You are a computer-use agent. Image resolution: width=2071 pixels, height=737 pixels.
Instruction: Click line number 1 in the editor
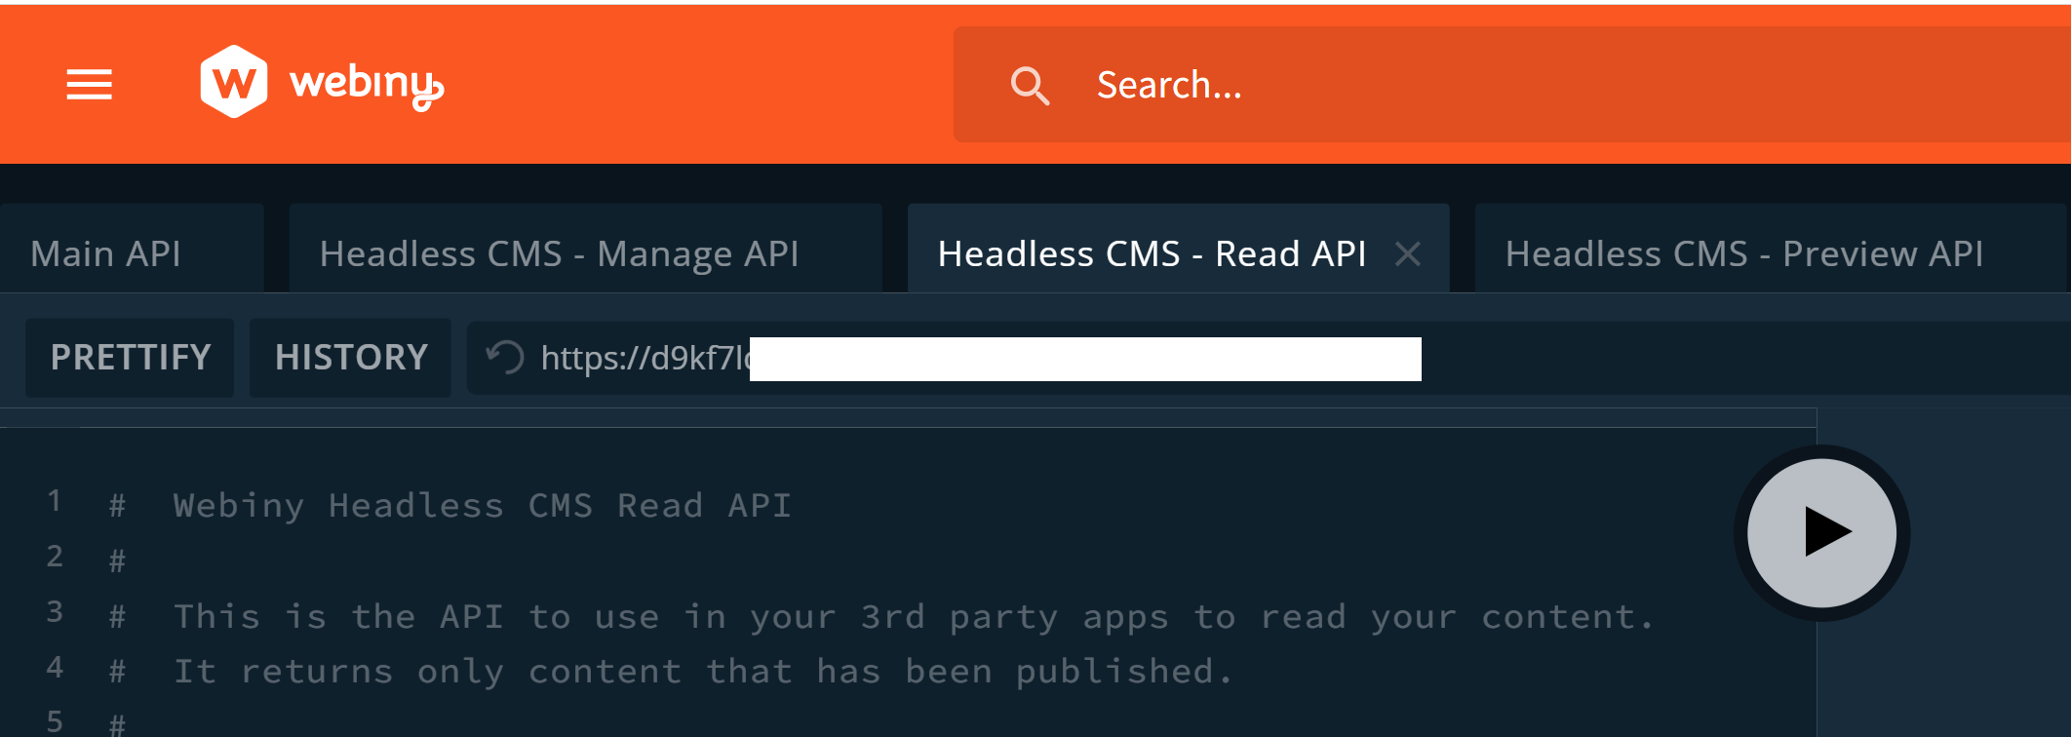(x=55, y=501)
